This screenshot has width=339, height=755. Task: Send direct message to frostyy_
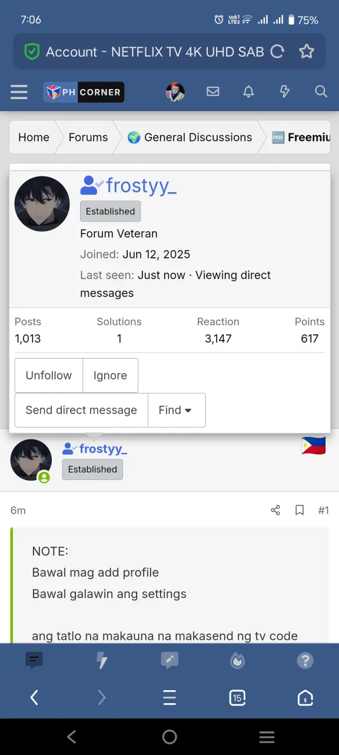point(81,410)
